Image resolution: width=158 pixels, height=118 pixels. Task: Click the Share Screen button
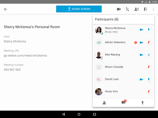(x=79, y=9)
